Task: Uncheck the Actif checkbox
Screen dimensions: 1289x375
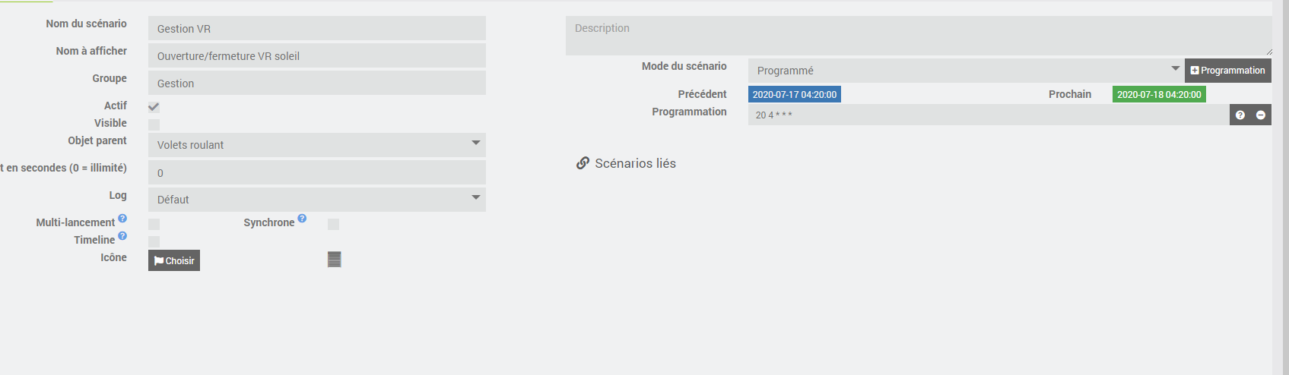Action: click(154, 107)
